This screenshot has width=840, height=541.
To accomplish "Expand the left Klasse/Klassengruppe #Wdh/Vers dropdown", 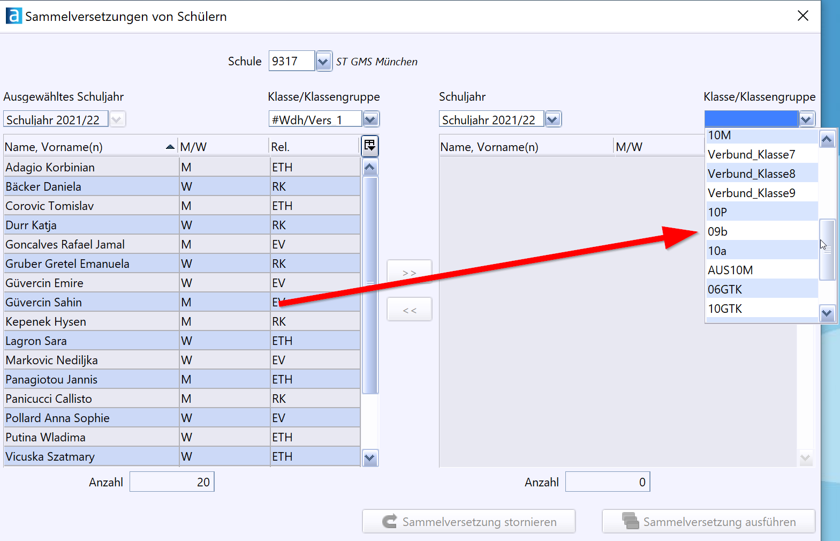I will pos(370,119).
